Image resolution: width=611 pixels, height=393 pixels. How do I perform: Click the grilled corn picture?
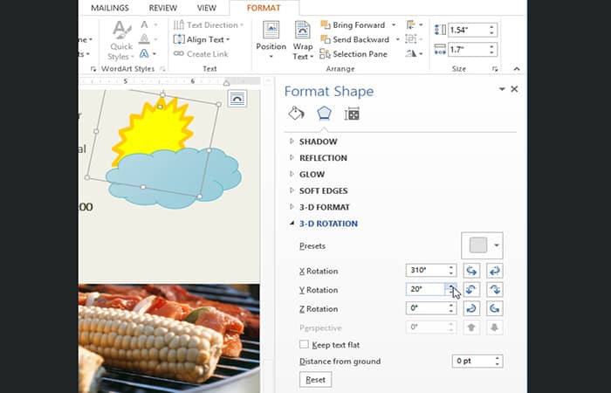169,339
